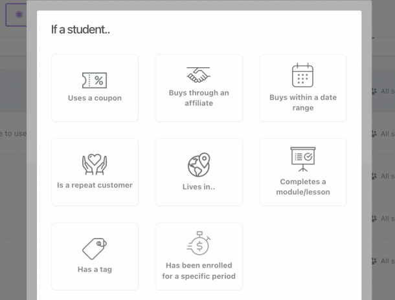Pick the "Has a tag" label
This screenshot has width=395, height=300.
(95, 269)
